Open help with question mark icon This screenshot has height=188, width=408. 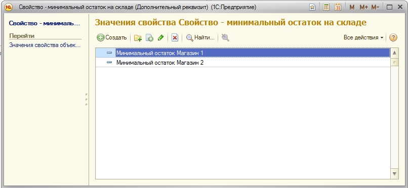coord(393,38)
